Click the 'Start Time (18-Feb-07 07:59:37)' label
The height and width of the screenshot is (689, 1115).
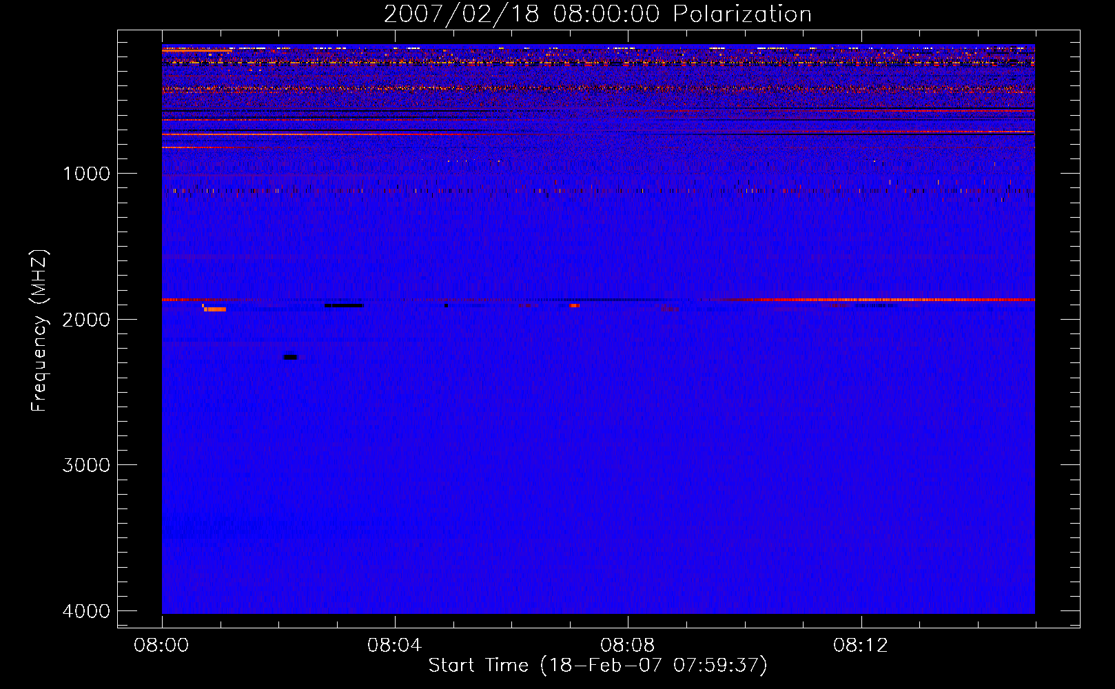(x=597, y=666)
